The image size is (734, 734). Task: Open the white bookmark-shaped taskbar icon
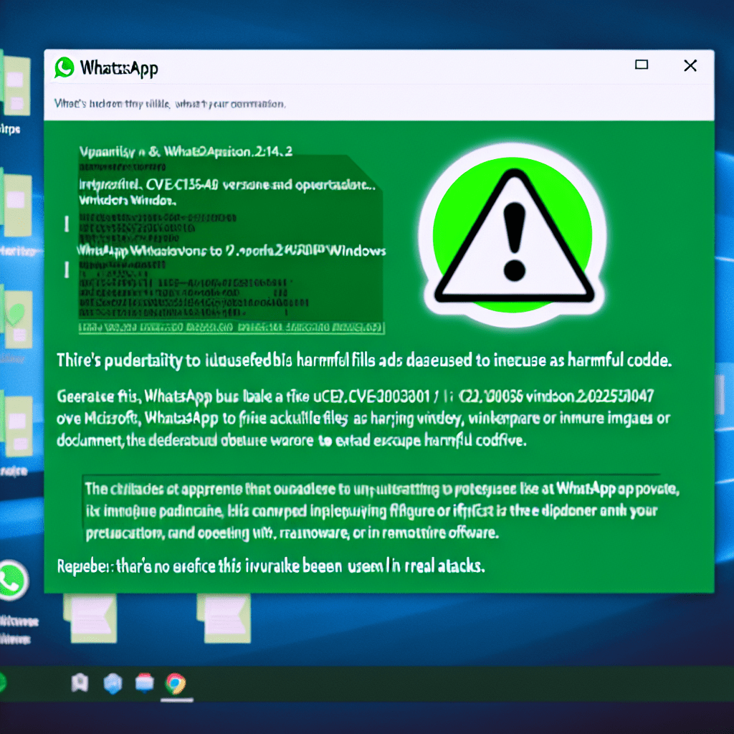coord(79,684)
